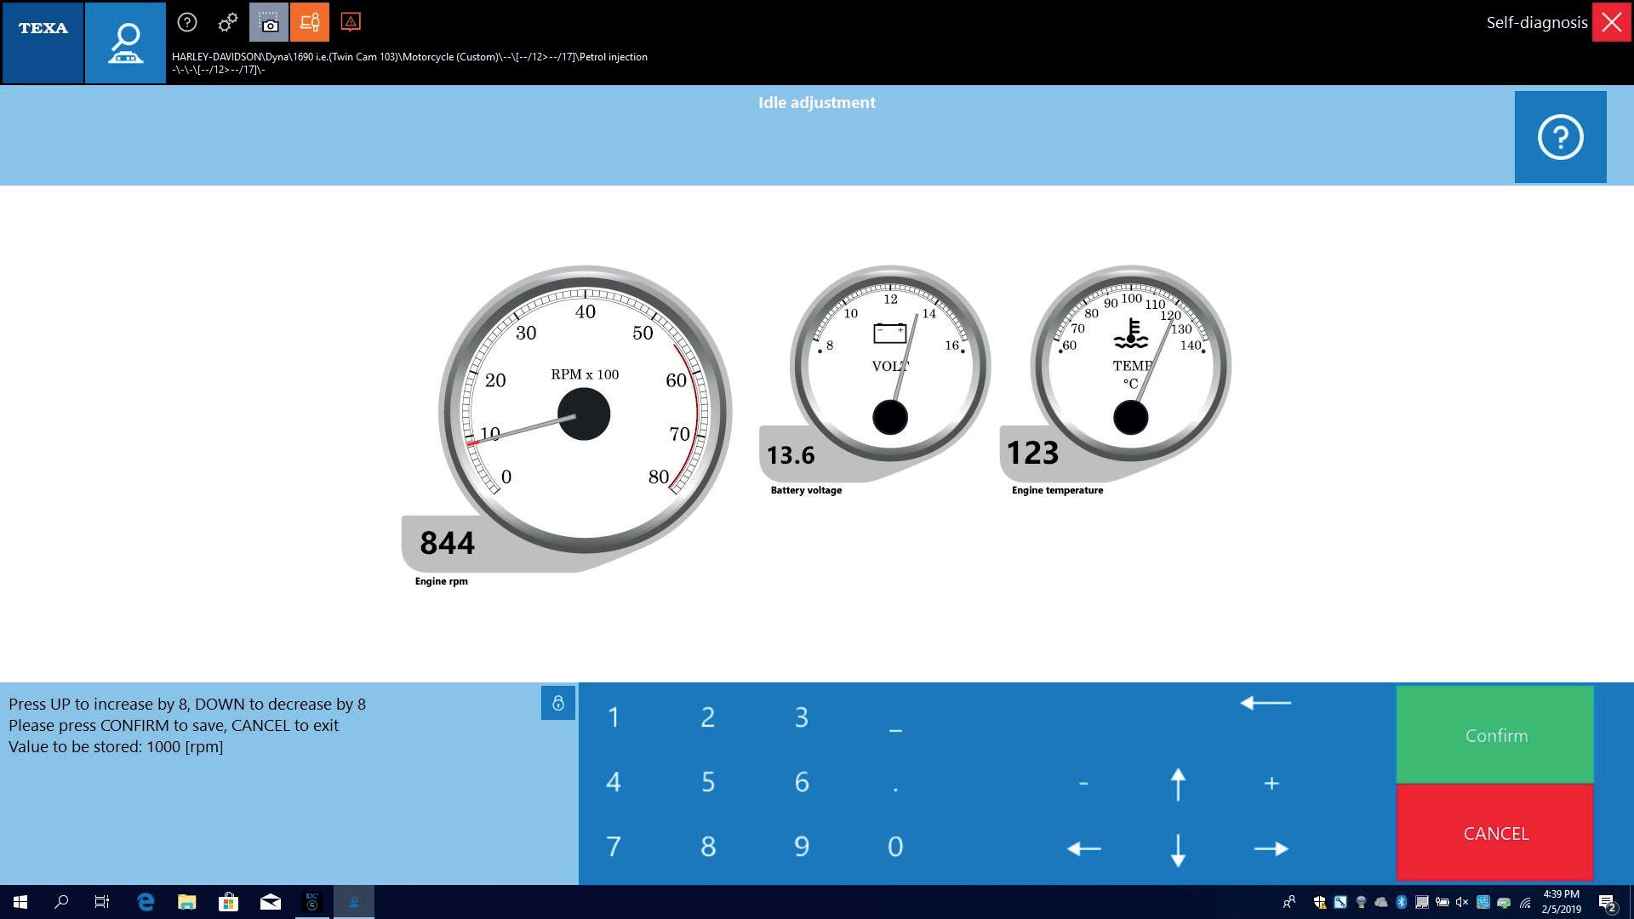Select the camera/screenshot tool icon

tap(268, 21)
